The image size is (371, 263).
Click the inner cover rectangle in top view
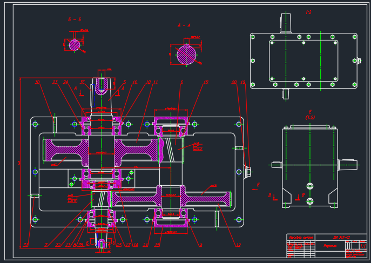tap(303, 60)
